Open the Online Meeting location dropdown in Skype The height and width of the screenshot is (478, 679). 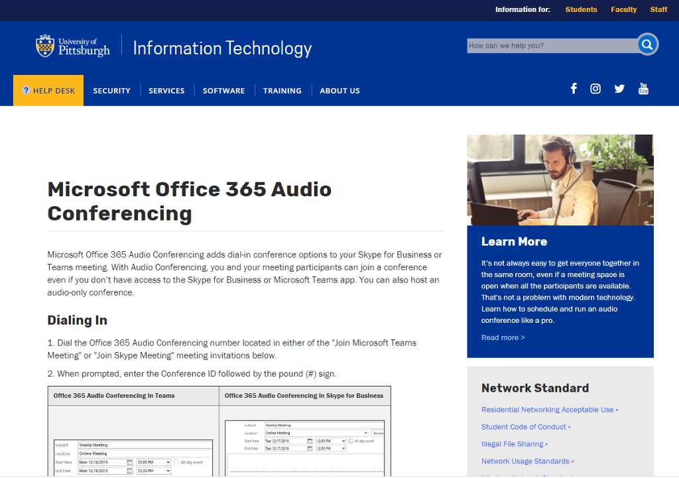tap(366, 433)
